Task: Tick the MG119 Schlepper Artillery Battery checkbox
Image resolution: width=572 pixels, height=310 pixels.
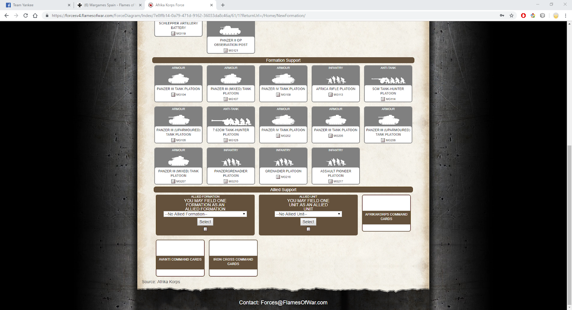Action: pyautogui.click(x=173, y=34)
